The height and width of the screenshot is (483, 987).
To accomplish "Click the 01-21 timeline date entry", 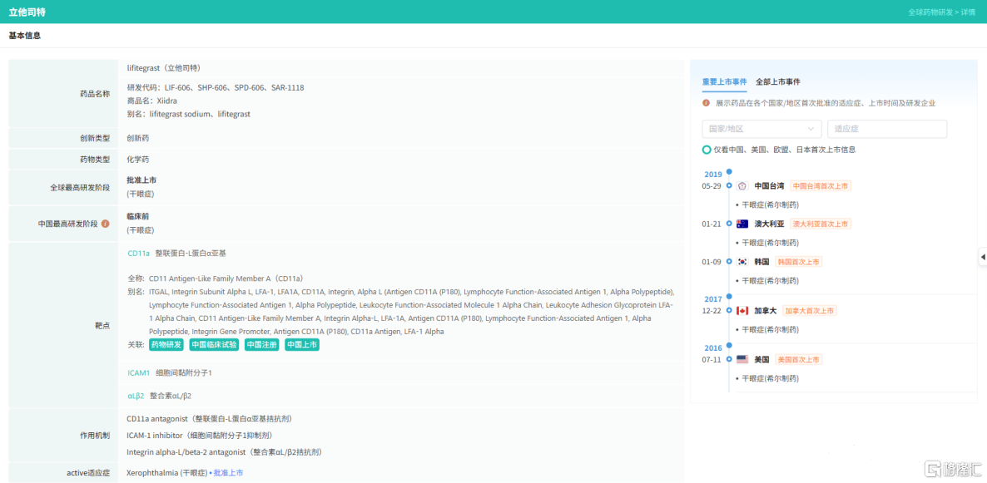I will (712, 224).
